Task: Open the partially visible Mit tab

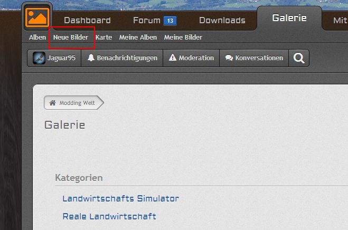Action: [x=340, y=21]
